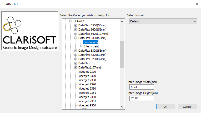Expand the DataFlex 6320(32mm) node
201x113 pixels.
point(76,55)
